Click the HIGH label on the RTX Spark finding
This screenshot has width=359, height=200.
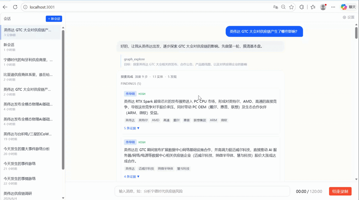pyautogui.click(x=142, y=94)
